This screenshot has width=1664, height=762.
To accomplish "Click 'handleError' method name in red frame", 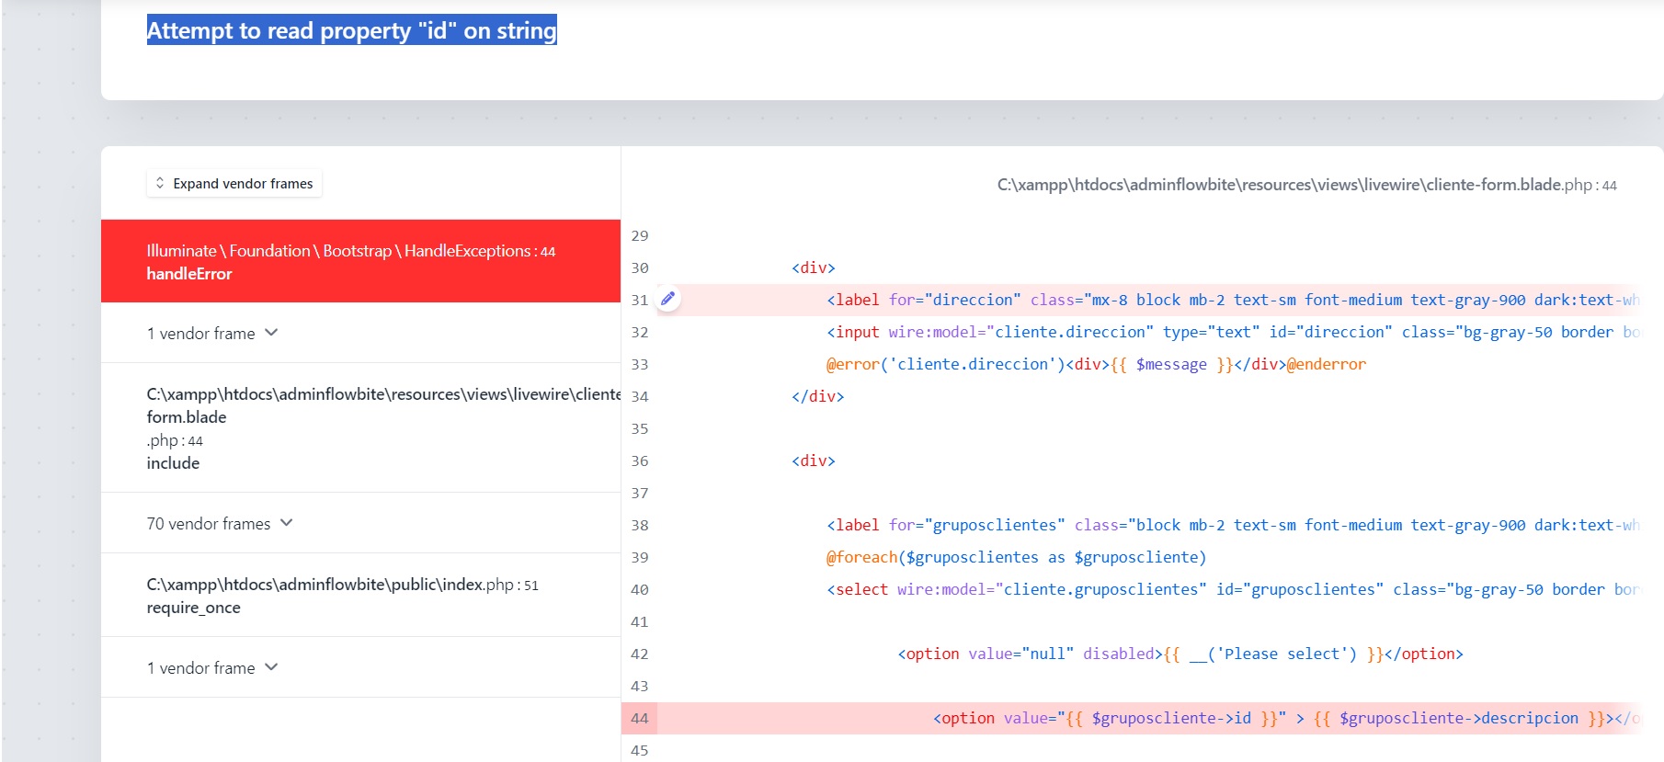I will coord(189,273).
